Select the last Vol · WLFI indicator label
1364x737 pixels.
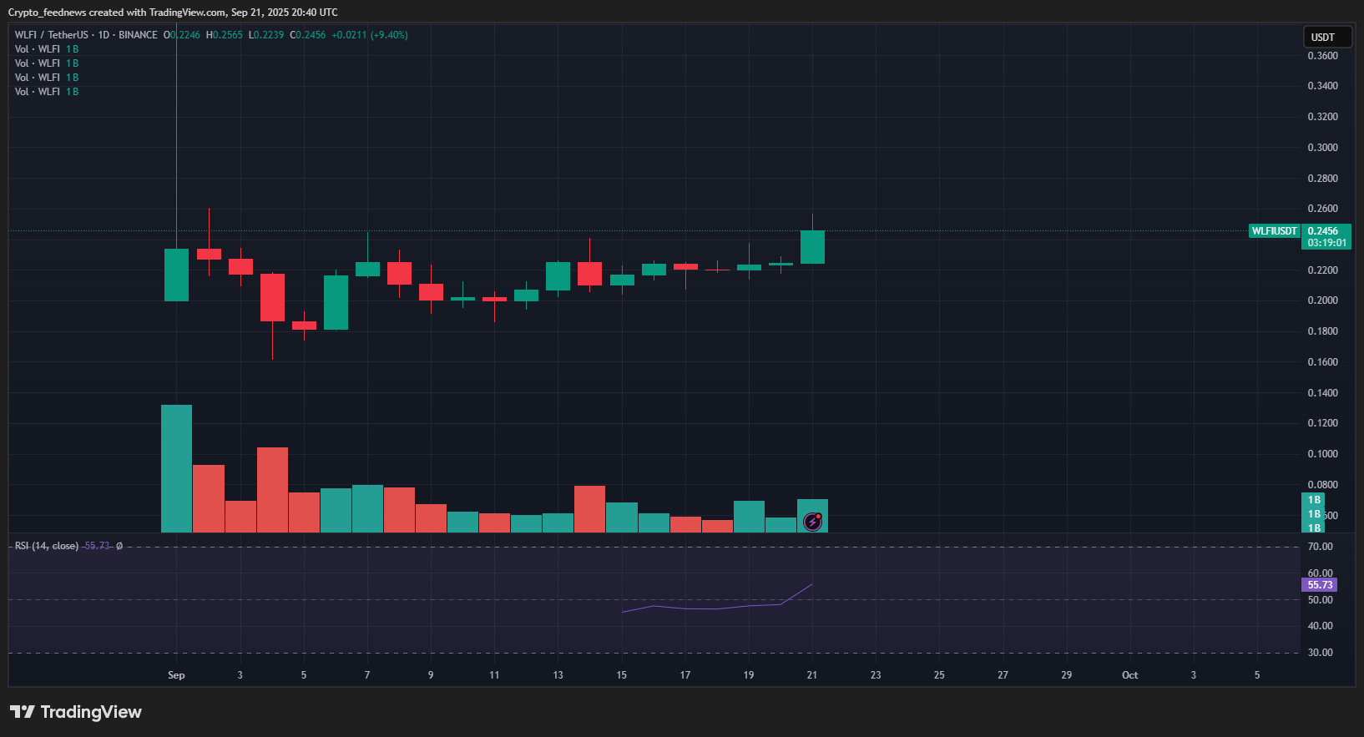coord(38,92)
